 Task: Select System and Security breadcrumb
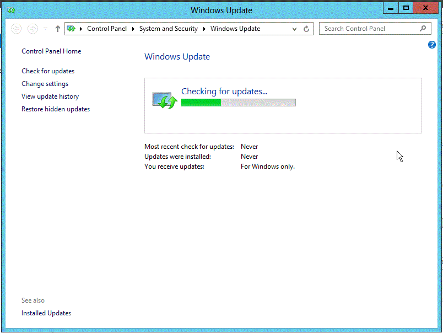[x=169, y=29]
